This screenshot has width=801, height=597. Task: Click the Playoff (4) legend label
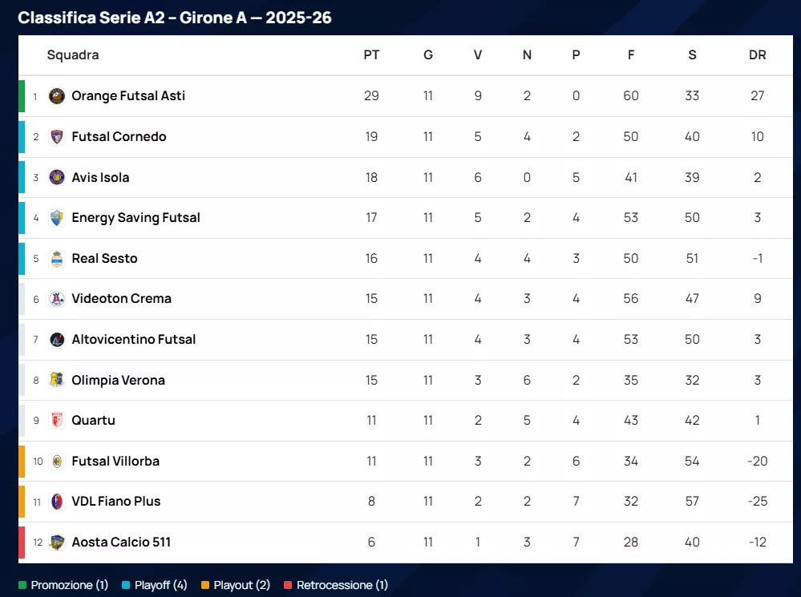tap(160, 586)
